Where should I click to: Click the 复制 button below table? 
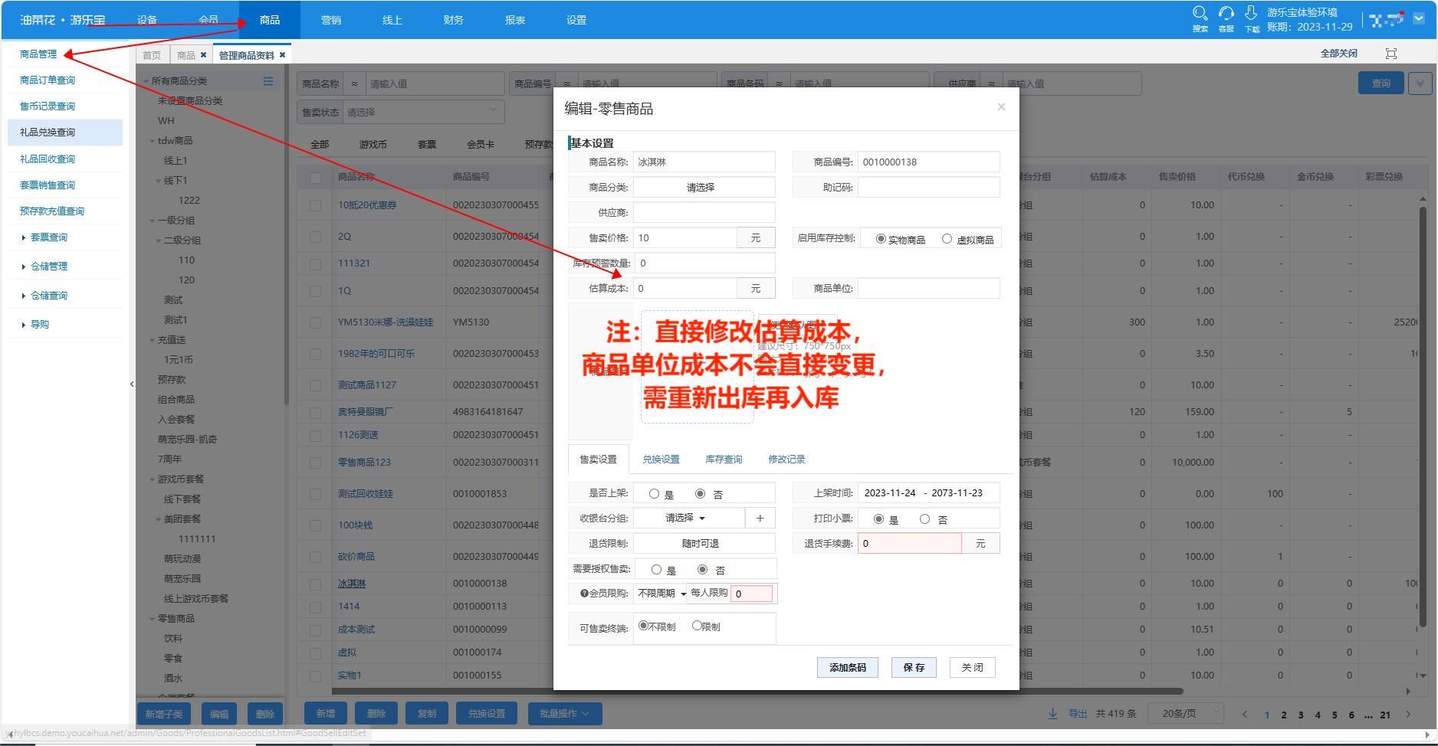427,714
